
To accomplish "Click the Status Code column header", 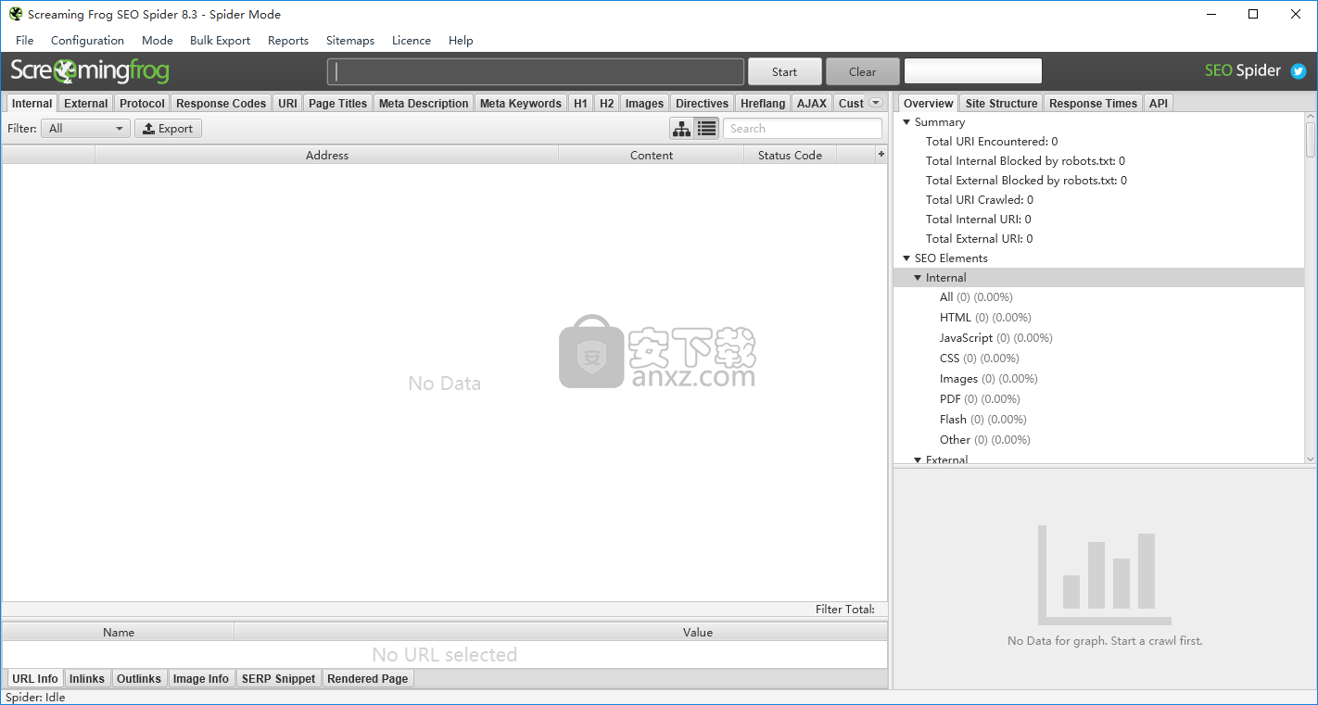I will click(790, 155).
